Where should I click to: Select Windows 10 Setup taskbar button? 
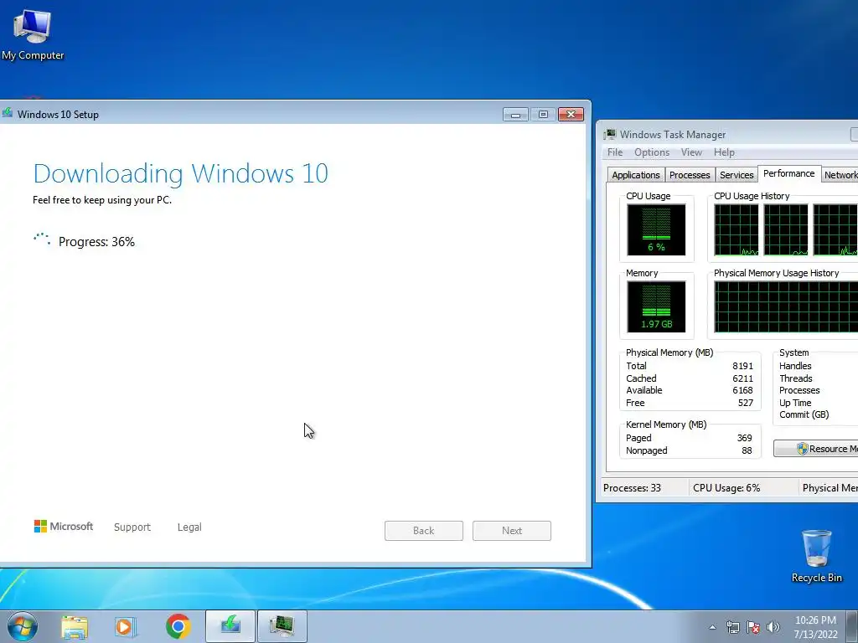point(230,626)
